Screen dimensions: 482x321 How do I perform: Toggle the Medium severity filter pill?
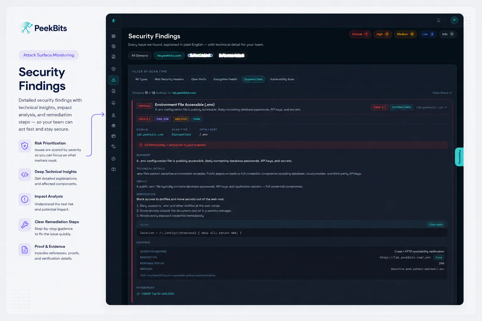pyautogui.click(x=405, y=34)
